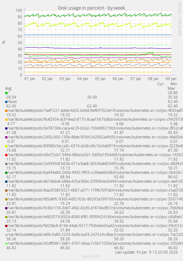Click the 'Munin 2.0.76' version text
Image resolution: width=183 pixels, height=261 pixels.
[91, 257]
